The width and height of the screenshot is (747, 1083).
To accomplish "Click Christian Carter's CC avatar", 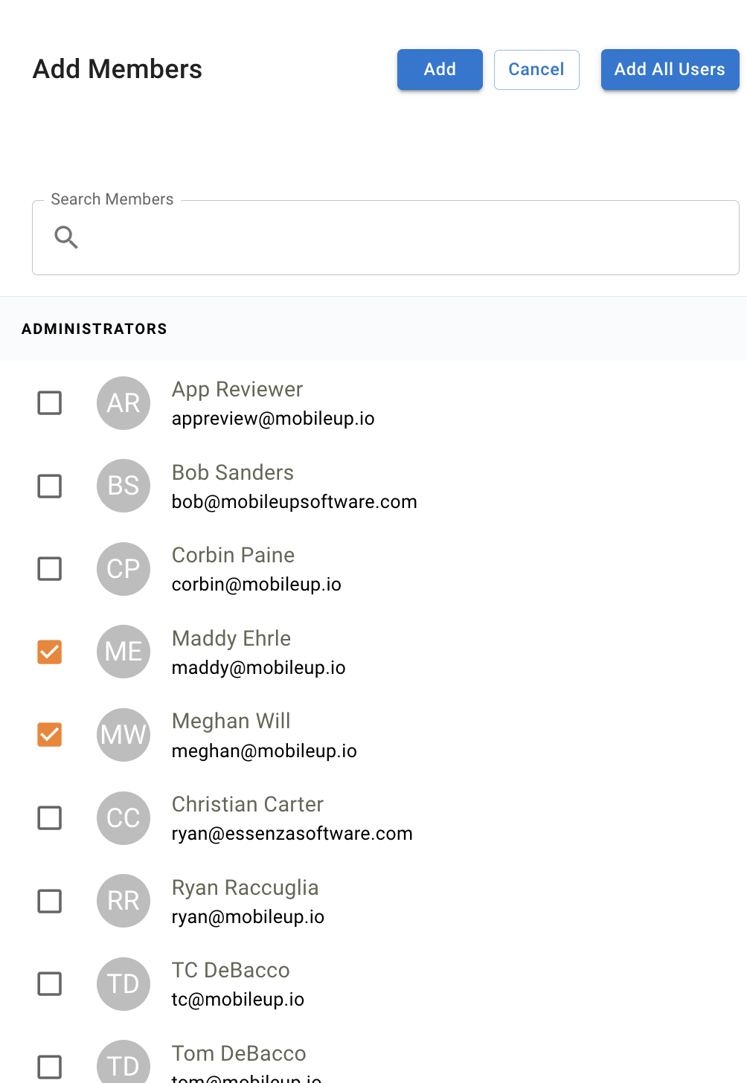I will pyautogui.click(x=124, y=818).
